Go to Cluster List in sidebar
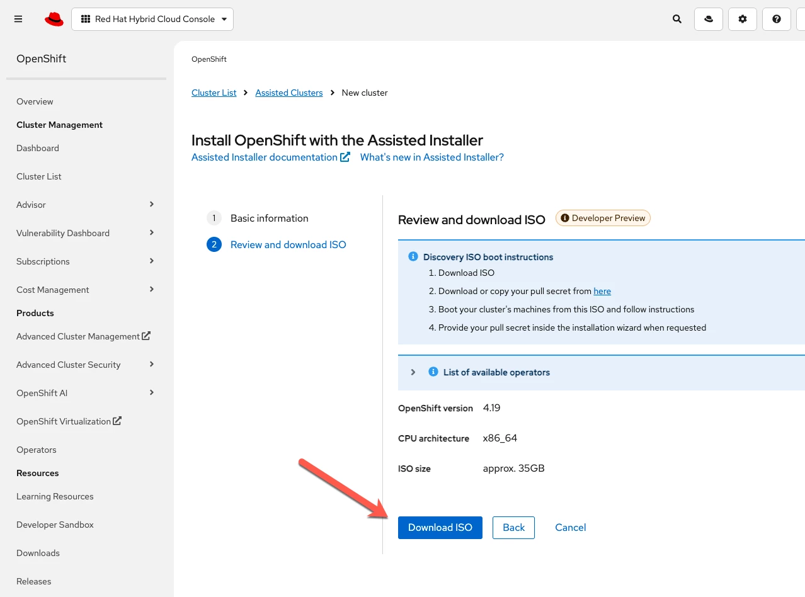The image size is (805, 597). [x=39, y=176]
